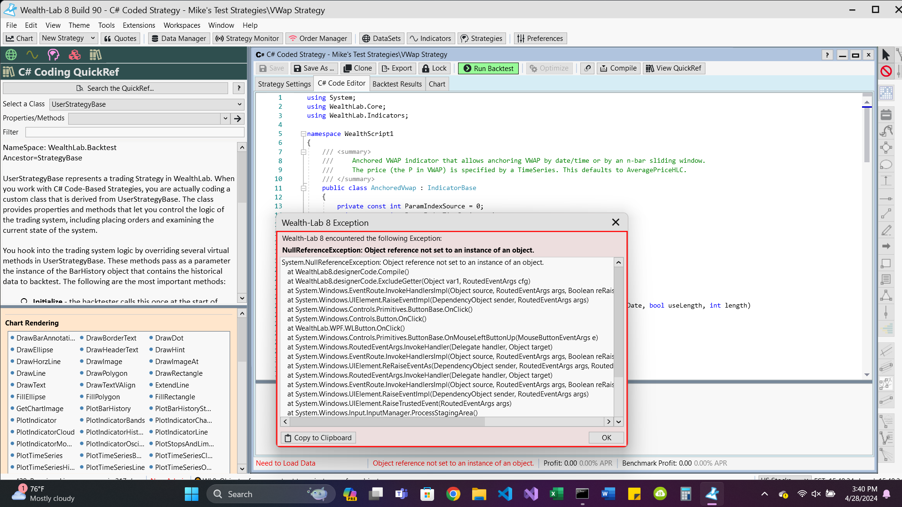The width and height of the screenshot is (902, 507).
Task: Click the QuickRef description scroll-down arrow
Action: coord(242,298)
